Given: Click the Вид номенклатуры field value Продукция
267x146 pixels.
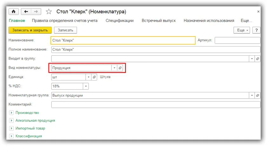Looking at the screenshot, I should (x=82, y=68).
